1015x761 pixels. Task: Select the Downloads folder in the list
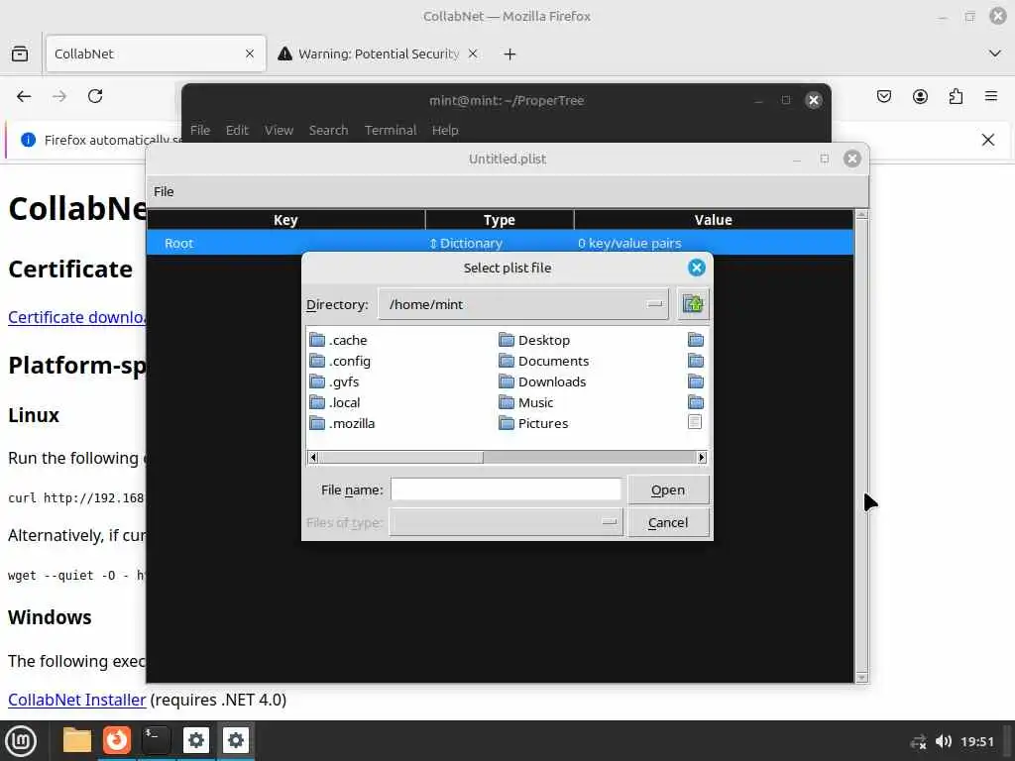(542, 381)
